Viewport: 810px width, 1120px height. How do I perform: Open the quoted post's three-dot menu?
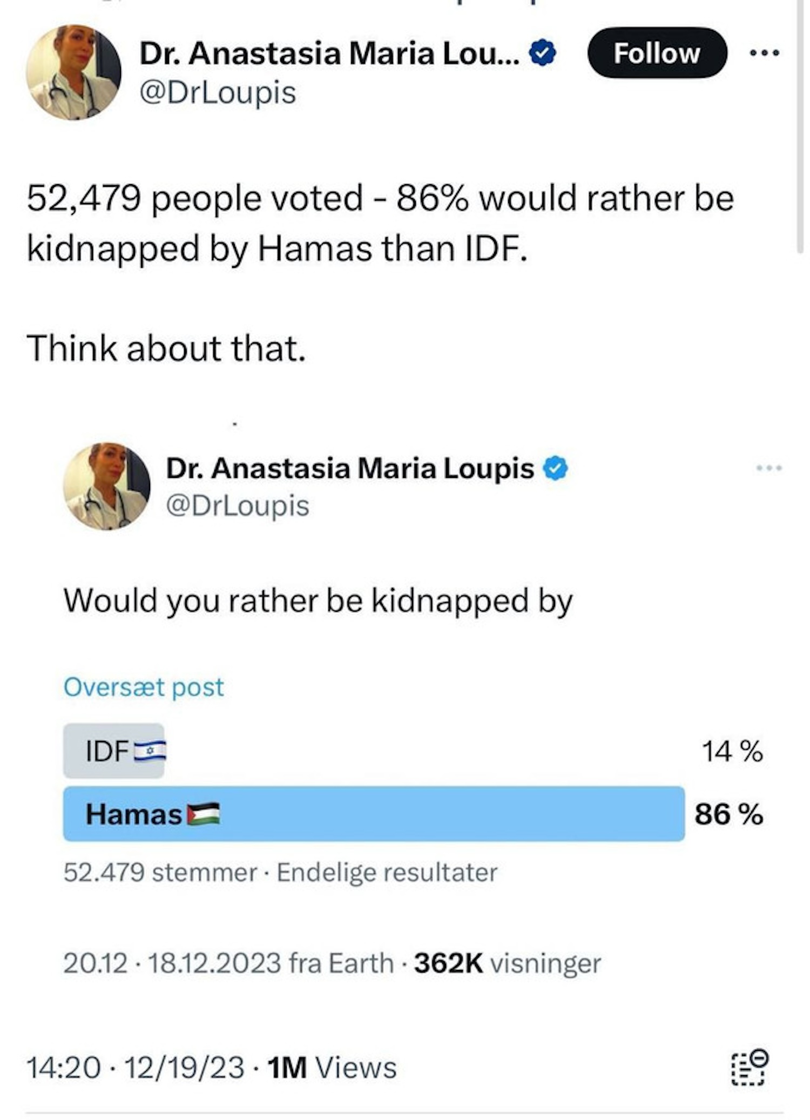[768, 468]
